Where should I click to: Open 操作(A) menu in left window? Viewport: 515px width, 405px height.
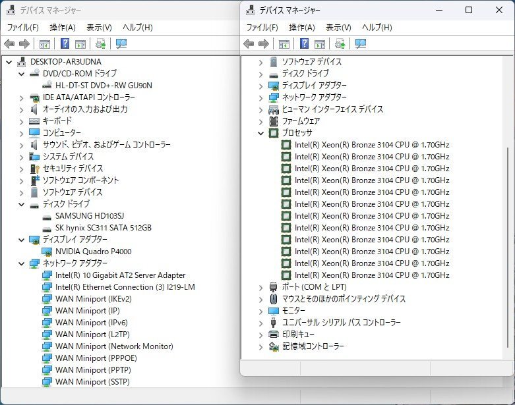point(63,28)
